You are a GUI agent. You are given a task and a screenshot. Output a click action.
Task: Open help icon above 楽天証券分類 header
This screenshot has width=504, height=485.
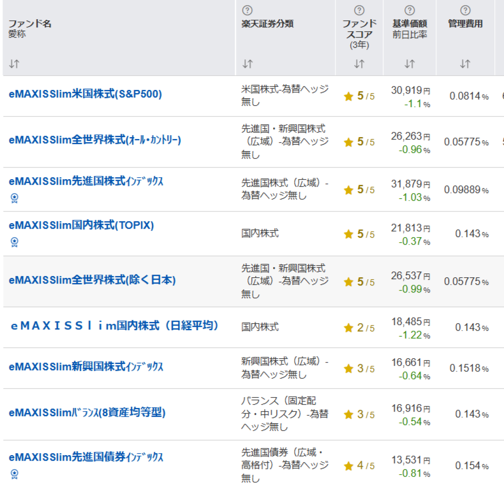247,10
